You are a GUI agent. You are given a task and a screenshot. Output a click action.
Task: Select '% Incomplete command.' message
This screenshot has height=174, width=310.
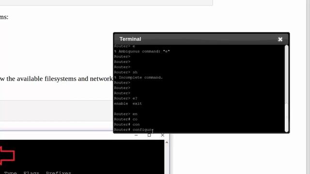pos(139,77)
